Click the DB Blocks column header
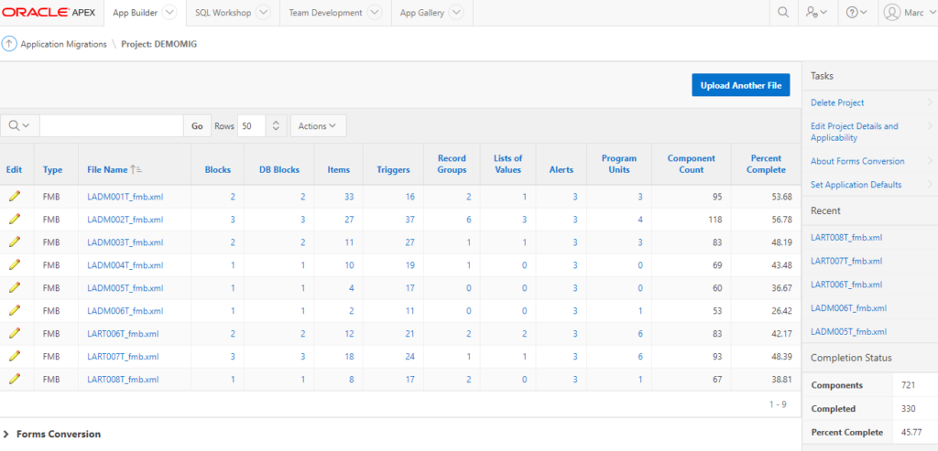 click(x=278, y=169)
